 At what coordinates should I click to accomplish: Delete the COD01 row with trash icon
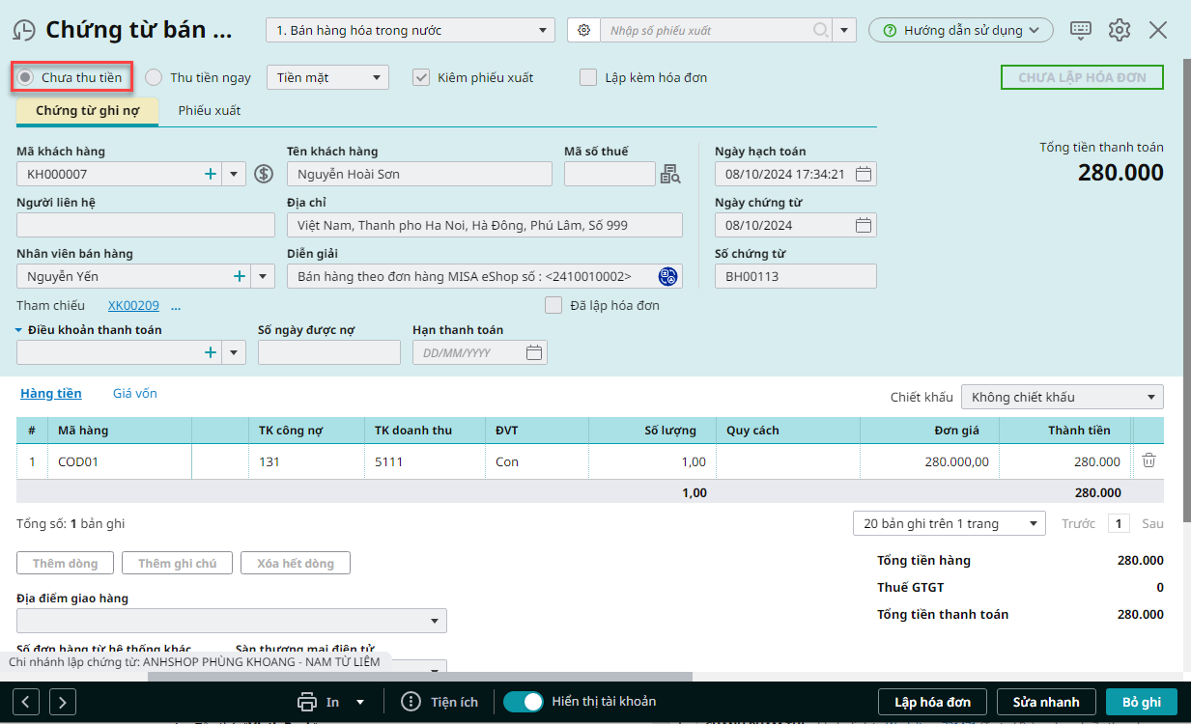pyautogui.click(x=1148, y=460)
